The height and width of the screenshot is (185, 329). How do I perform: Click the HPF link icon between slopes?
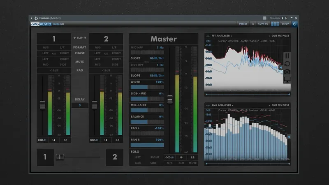point(146,62)
